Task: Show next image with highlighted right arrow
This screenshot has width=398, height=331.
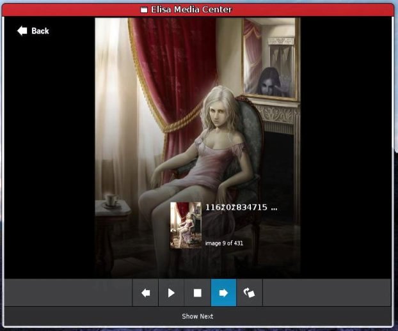Action: [x=223, y=293]
